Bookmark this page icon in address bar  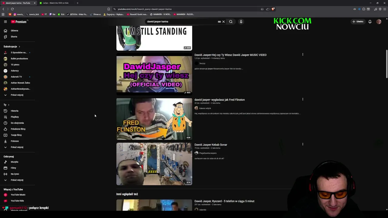[109, 9]
